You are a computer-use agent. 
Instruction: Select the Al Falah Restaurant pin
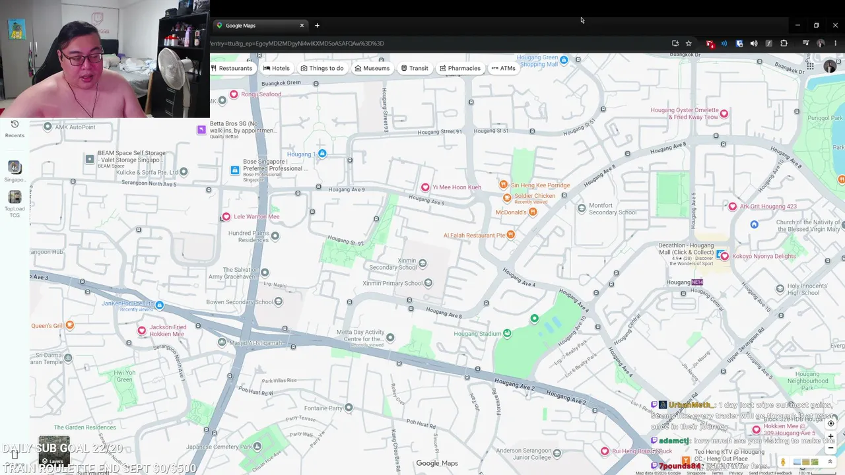510,234
